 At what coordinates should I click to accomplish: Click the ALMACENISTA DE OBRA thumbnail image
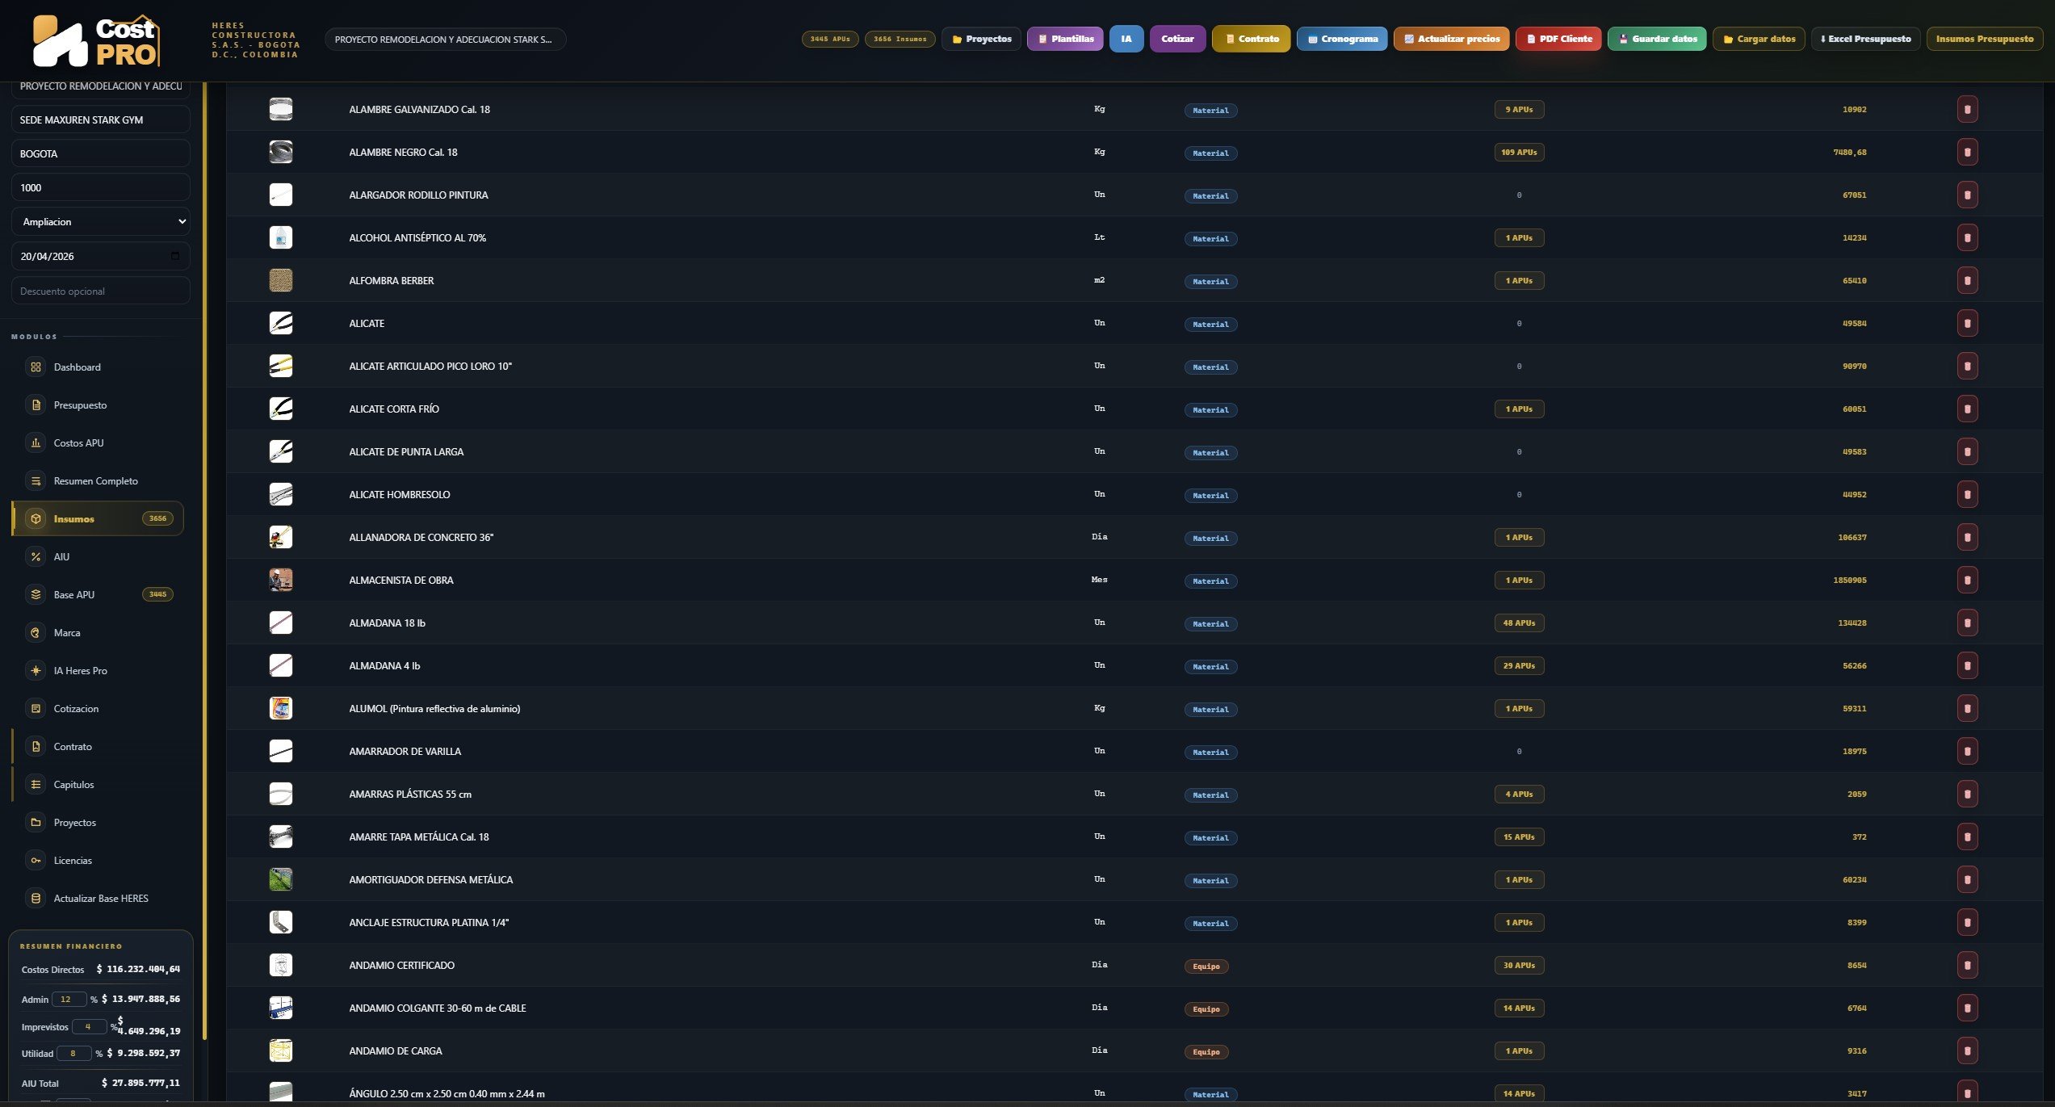(x=280, y=580)
